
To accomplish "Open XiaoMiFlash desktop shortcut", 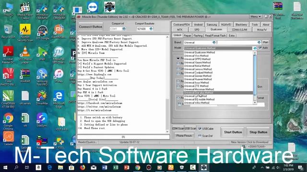I will [59, 31].
